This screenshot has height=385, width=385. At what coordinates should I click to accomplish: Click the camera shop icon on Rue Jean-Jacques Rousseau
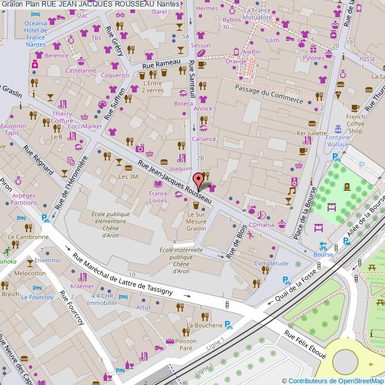click(x=140, y=148)
